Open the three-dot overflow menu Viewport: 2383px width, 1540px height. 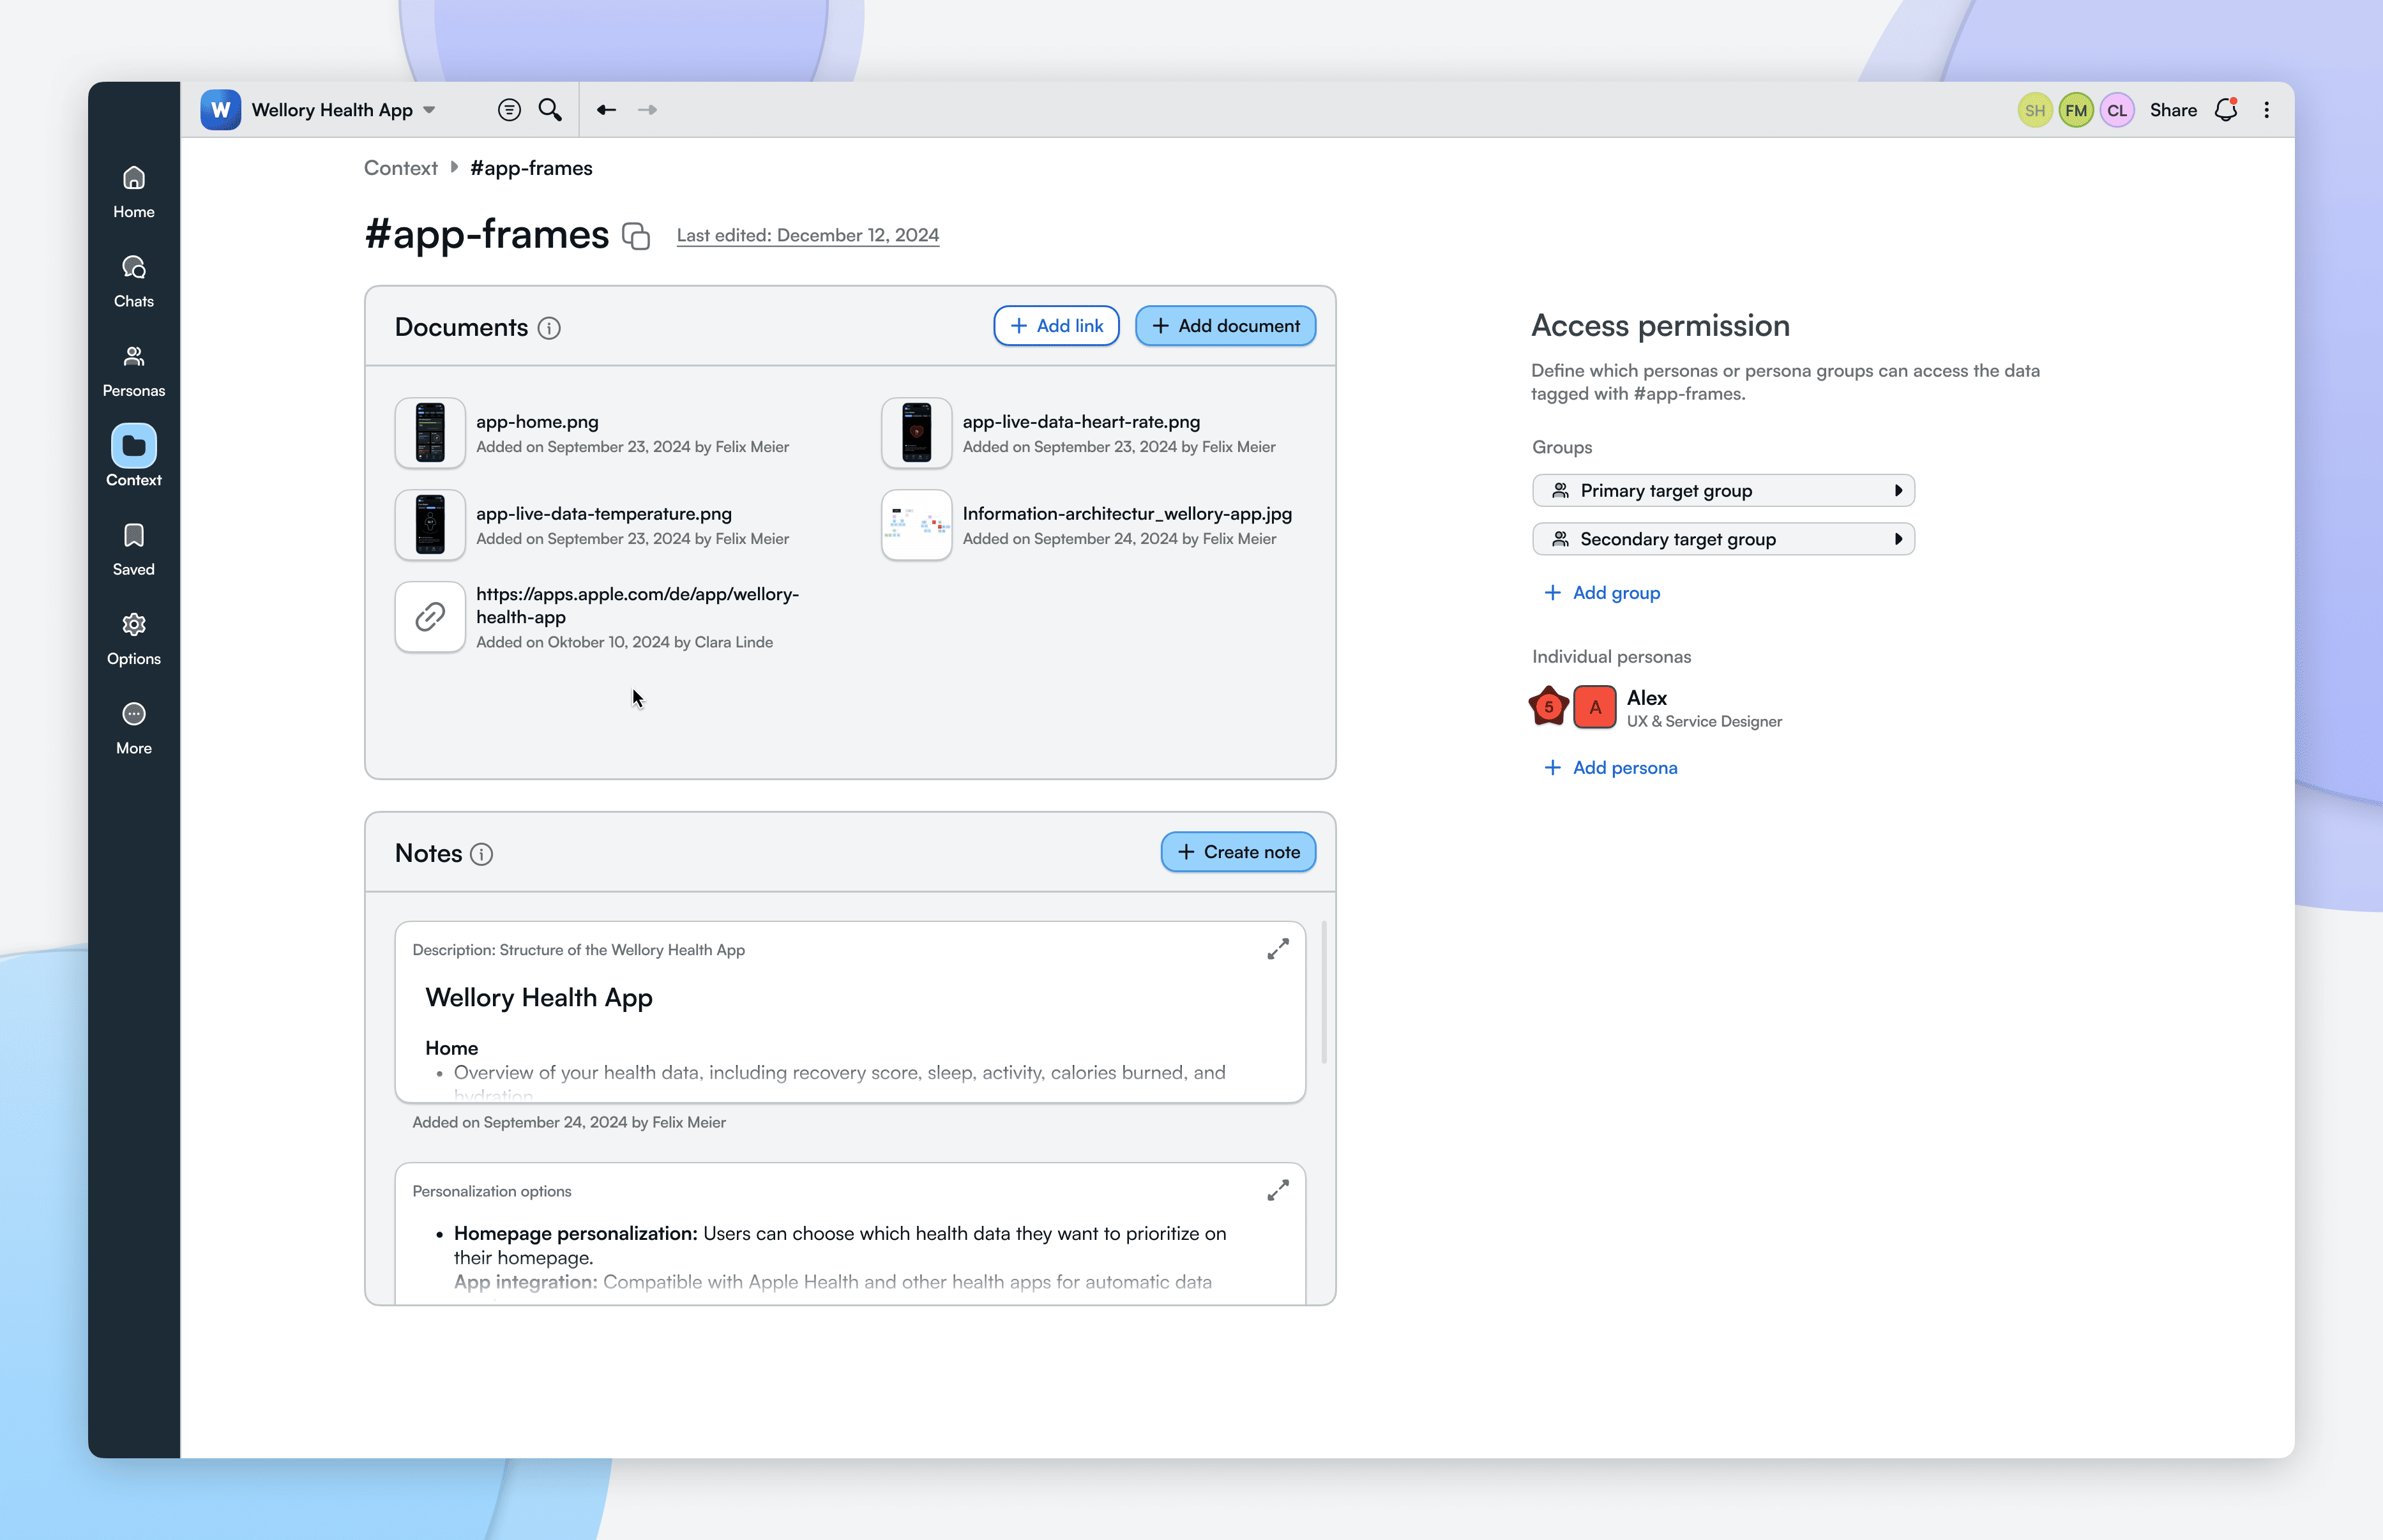(2266, 110)
